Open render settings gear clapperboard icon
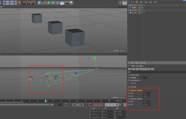The width and height of the screenshot is (186, 119). tap(33, 3)
